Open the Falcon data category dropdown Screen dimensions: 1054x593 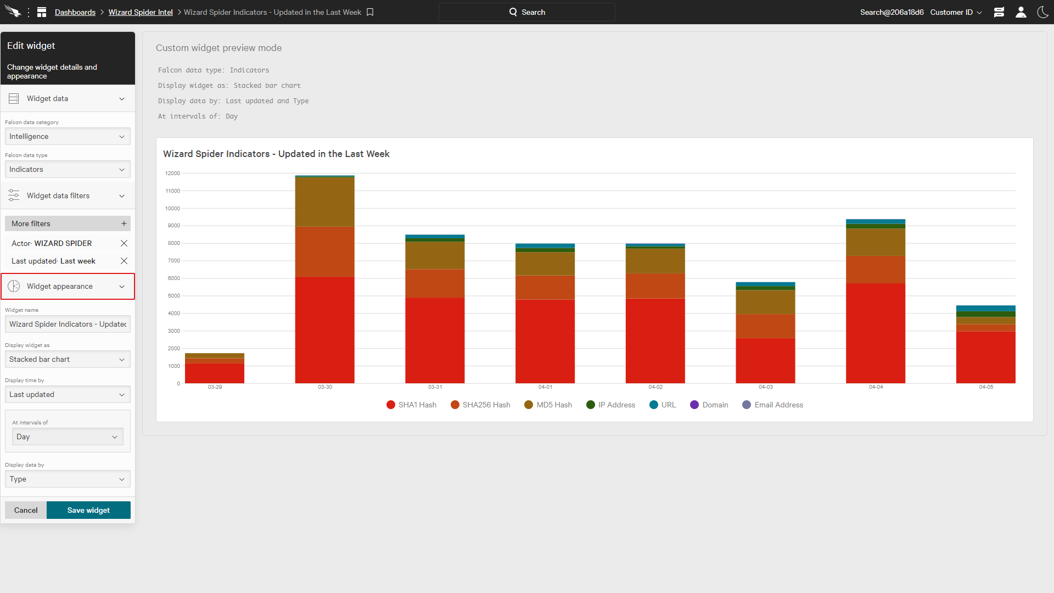(68, 136)
